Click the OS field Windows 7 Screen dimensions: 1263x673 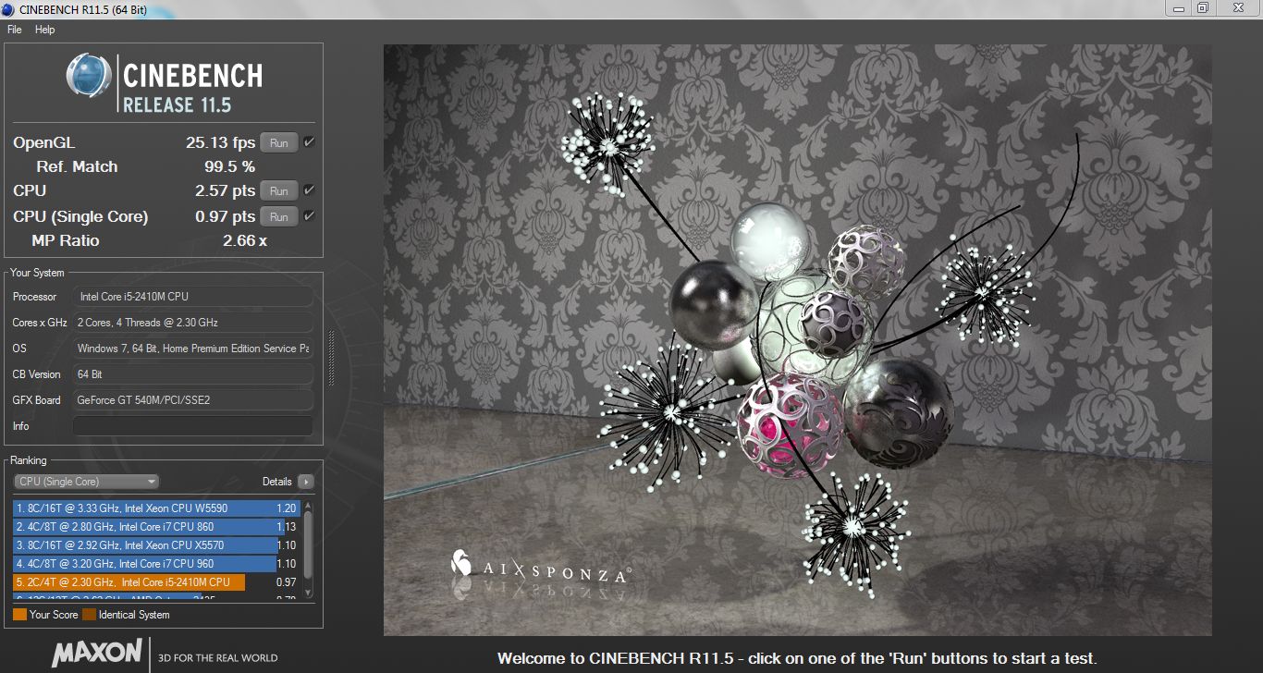click(193, 349)
